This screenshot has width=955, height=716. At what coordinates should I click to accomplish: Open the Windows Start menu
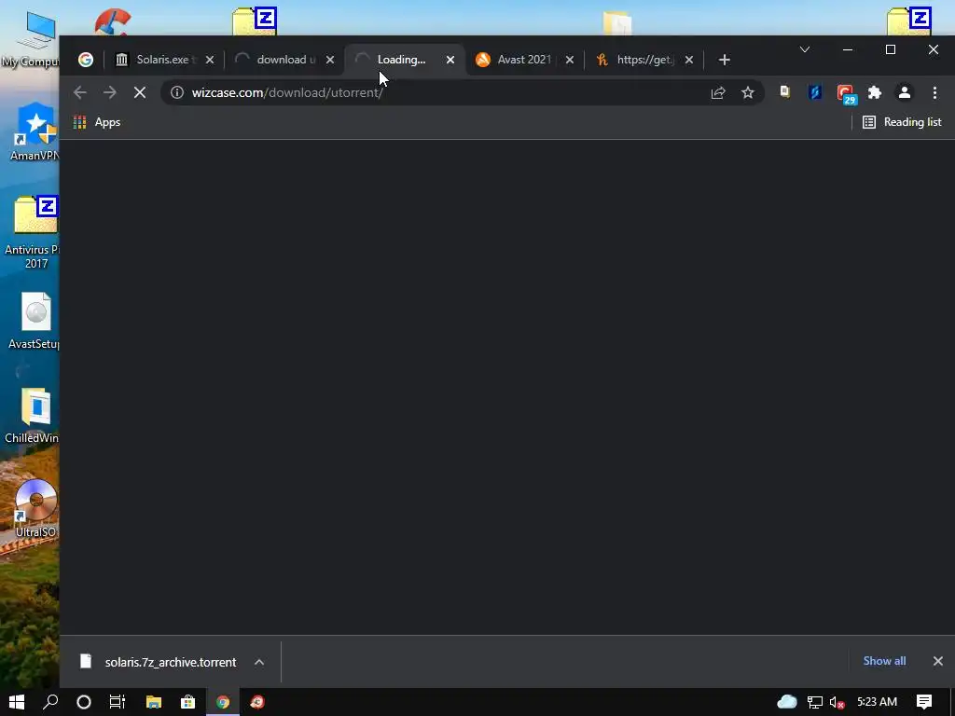point(17,702)
